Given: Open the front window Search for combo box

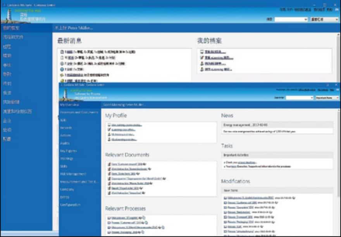Looking at the screenshot, I should (300, 98).
